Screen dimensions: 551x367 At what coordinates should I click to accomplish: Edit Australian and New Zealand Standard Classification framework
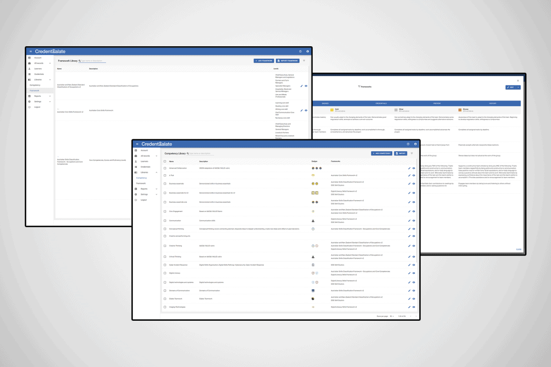301,86
